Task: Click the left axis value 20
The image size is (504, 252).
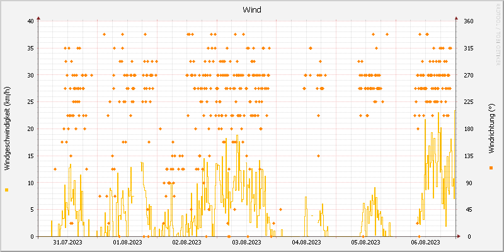Action: click(30, 129)
